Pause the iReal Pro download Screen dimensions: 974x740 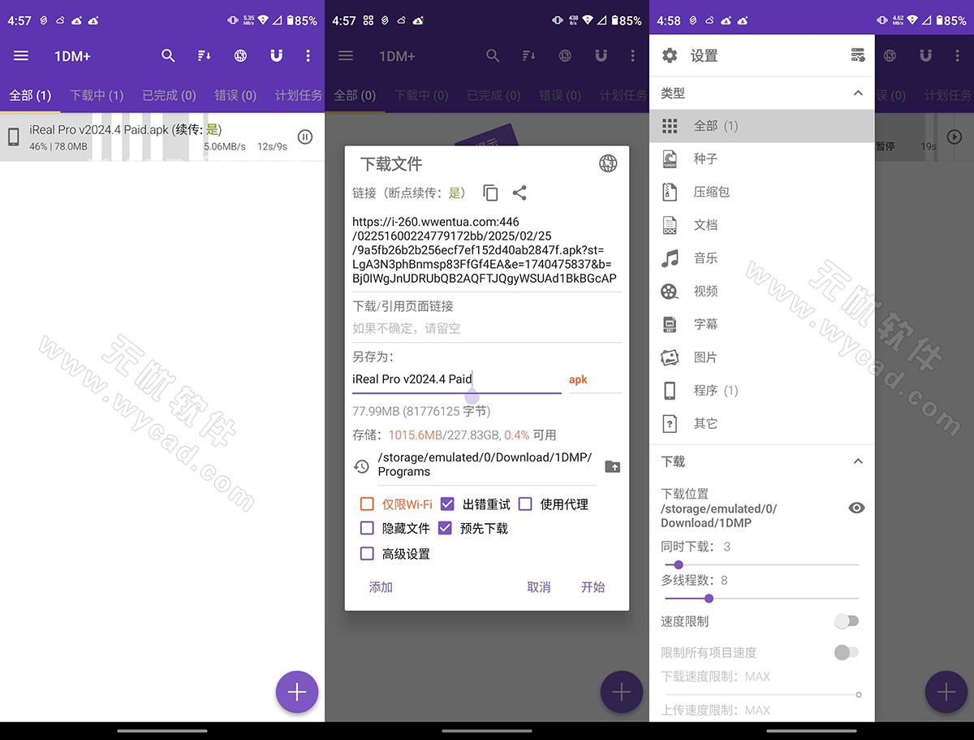click(304, 137)
